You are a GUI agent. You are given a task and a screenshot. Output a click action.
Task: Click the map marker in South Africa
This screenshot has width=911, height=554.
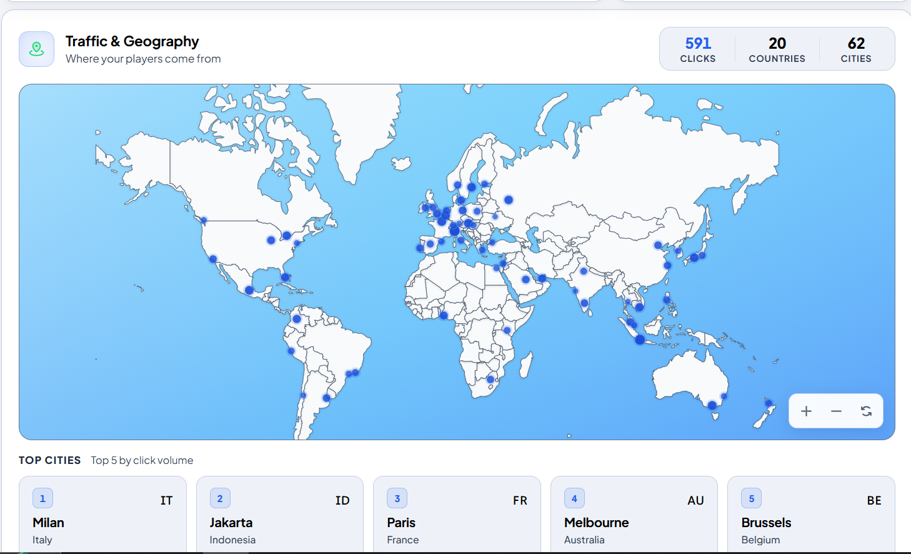tap(490, 380)
